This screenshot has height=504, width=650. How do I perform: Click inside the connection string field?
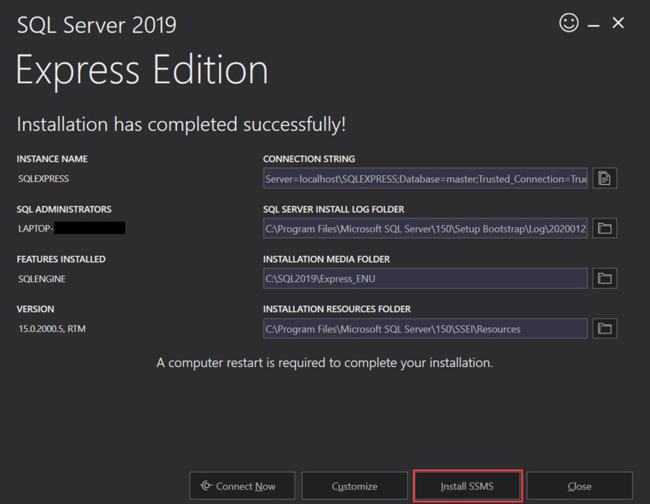tap(425, 178)
